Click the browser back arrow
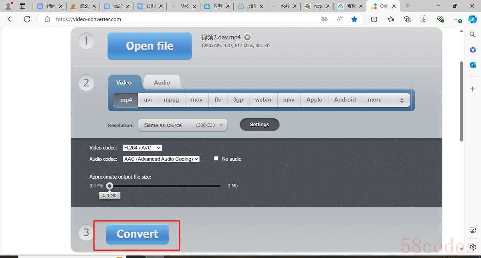This screenshot has width=481, height=258. pyautogui.click(x=10, y=19)
